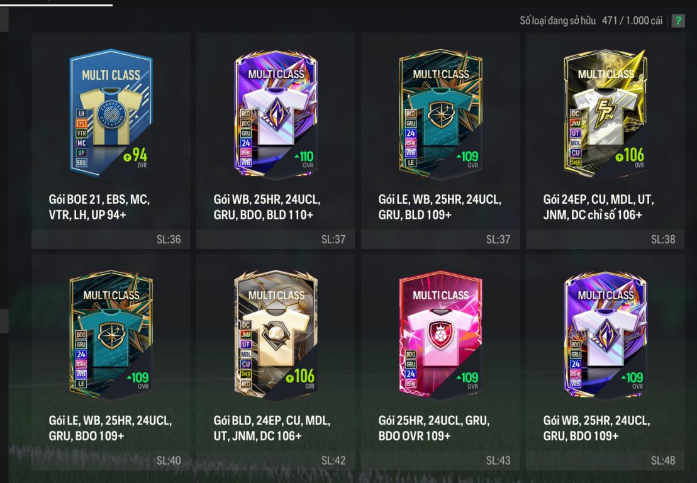
Task: Click the label Gói BLD, 24EP, CU, MDL 106+
Action: [272, 428]
